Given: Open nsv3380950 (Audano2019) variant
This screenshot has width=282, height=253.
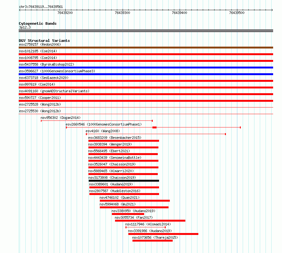Looking at the screenshot, I should pyautogui.click(x=133, y=211).
